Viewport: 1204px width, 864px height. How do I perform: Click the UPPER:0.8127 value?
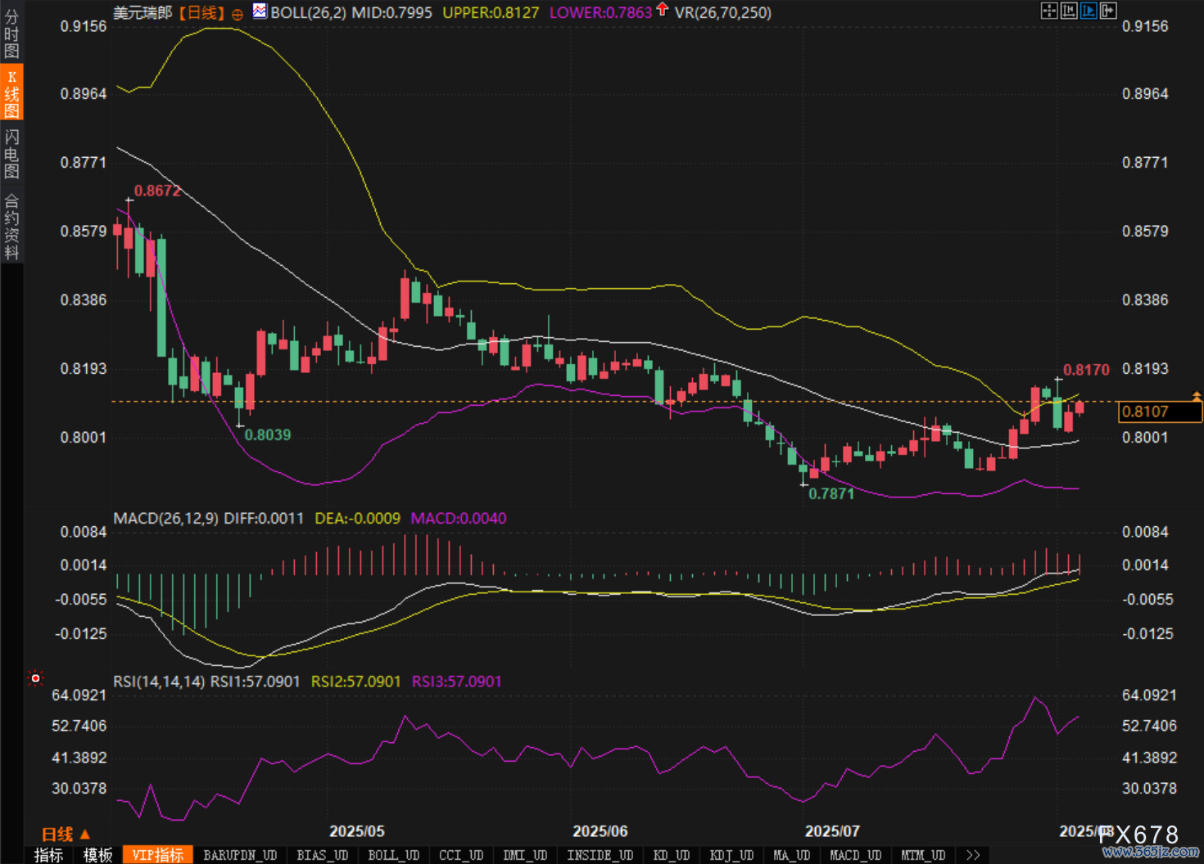[491, 12]
